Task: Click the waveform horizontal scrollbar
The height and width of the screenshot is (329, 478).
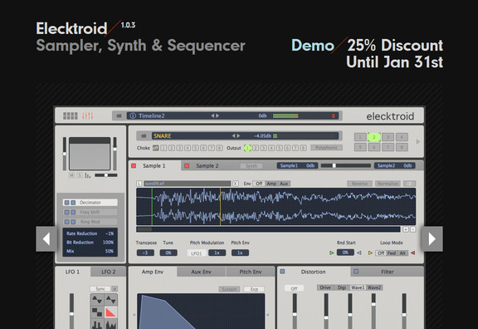Action: [x=268, y=229]
